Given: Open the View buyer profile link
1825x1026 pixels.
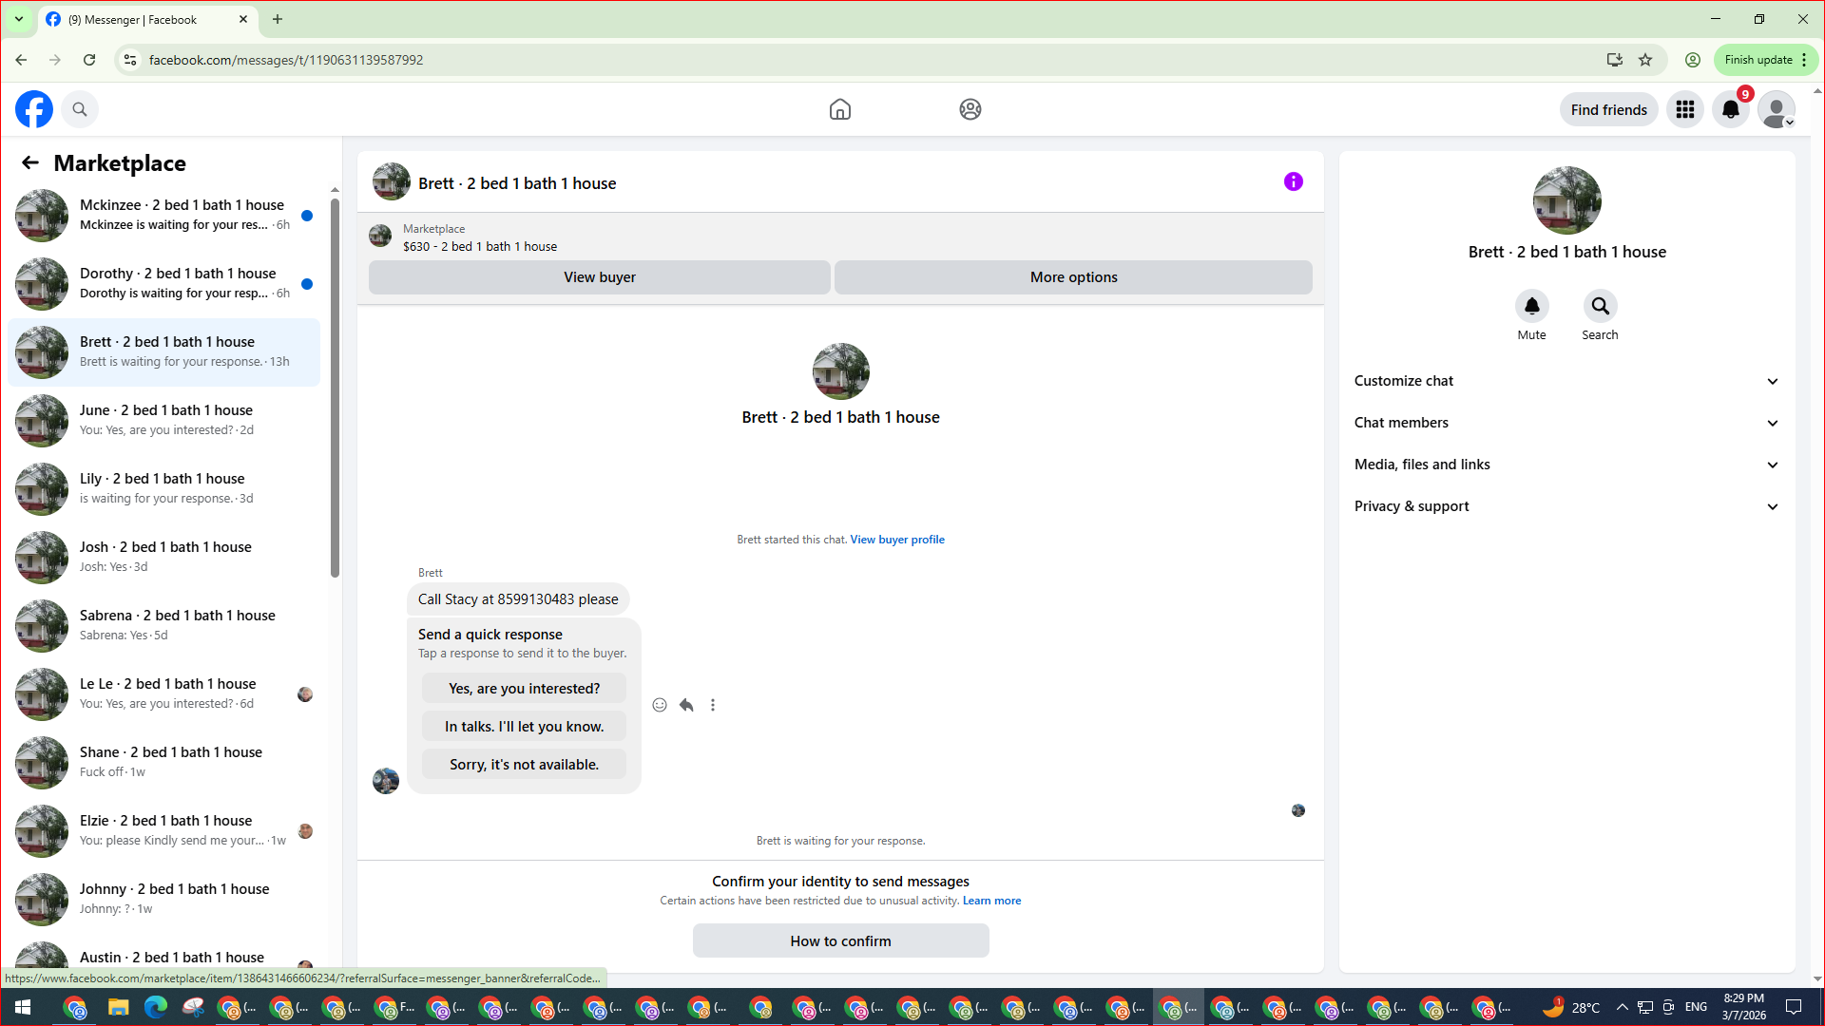Looking at the screenshot, I should (x=897, y=540).
